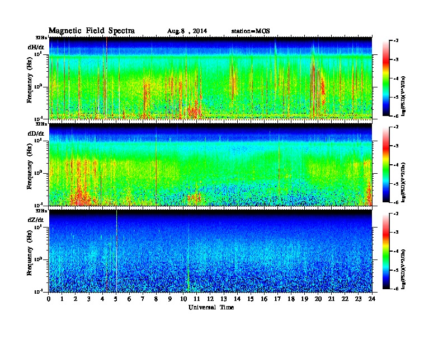
Task: Click the -2 value on dH/dt colorbar
Action: (396, 41)
